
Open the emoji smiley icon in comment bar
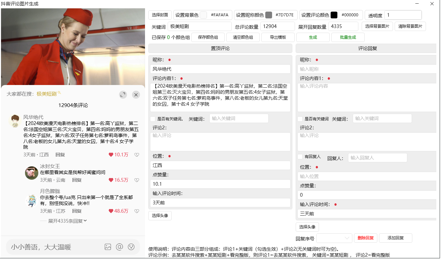(x=131, y=247)
